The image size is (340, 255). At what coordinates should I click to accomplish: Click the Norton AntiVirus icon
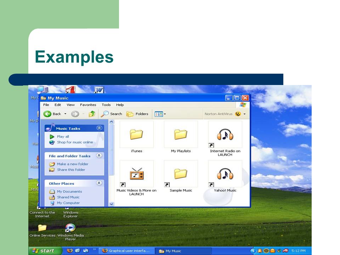(x=238, y=114)
